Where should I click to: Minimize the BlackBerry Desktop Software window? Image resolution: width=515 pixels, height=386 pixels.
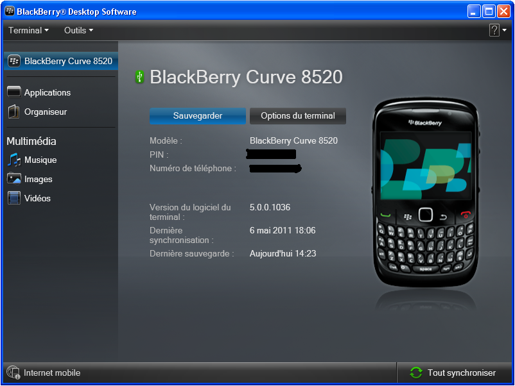click(474, 12)
